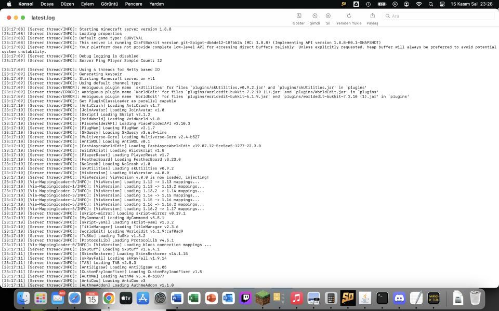This screenshot has width=499, height=311.
Task: Open Twitch from the Dock
Action: click(x=245, y=299)
